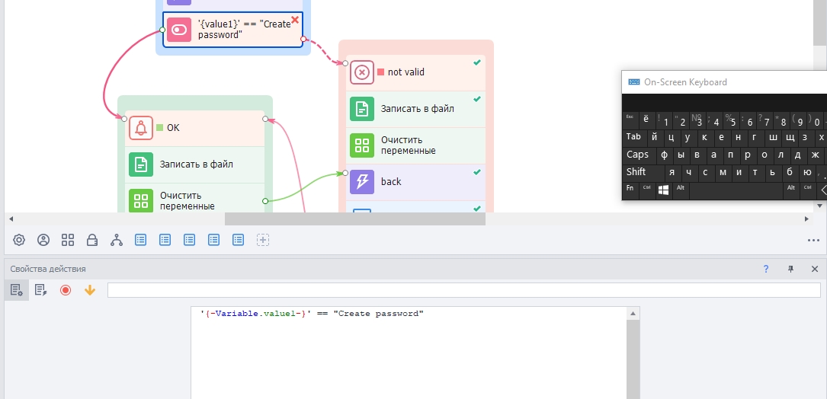The image size is (827, 399).
Task: Click the green check mark on not valid node
Action: pos(477,62)
